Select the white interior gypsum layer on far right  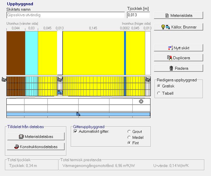pos(148,53)
